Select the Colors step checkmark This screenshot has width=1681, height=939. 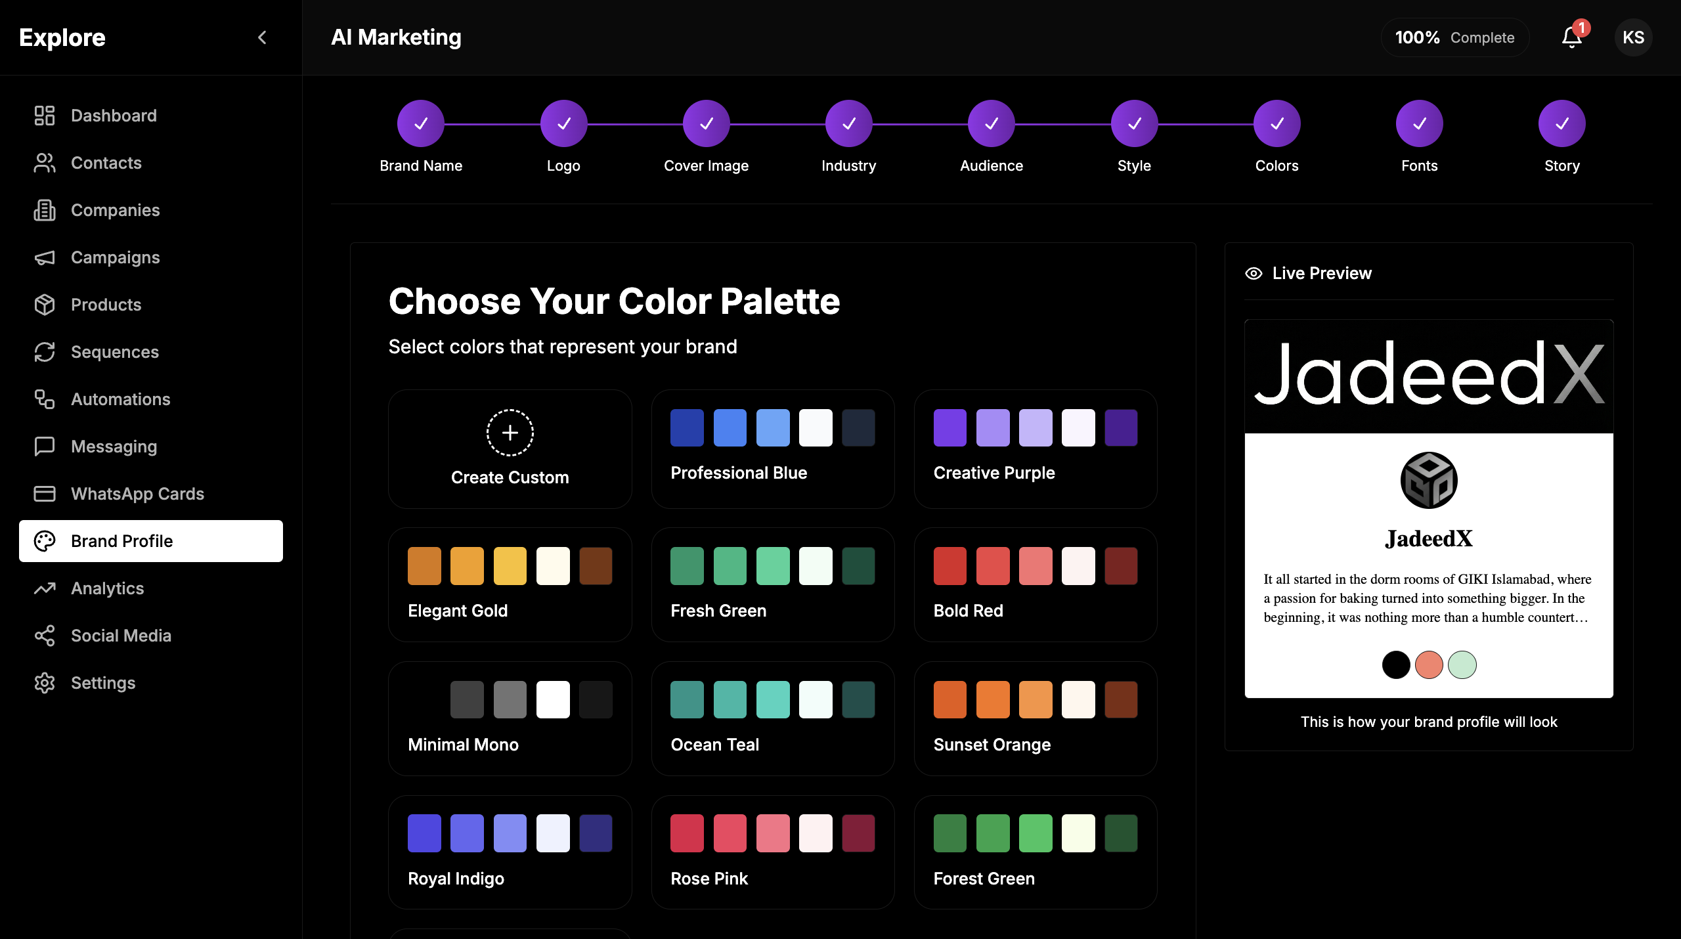coord(1277,123)
